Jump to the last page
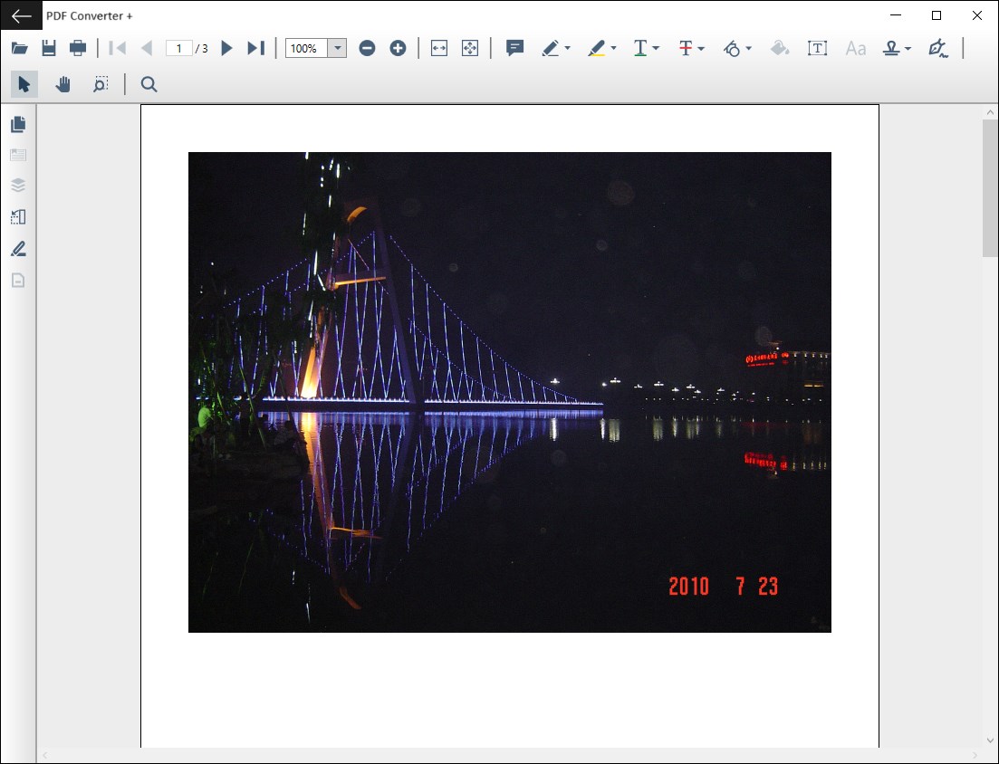The image size is (999, 764). coord(255,48)
